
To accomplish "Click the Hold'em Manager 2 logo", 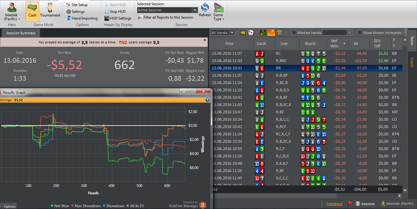I will click(x=203, y=205).
